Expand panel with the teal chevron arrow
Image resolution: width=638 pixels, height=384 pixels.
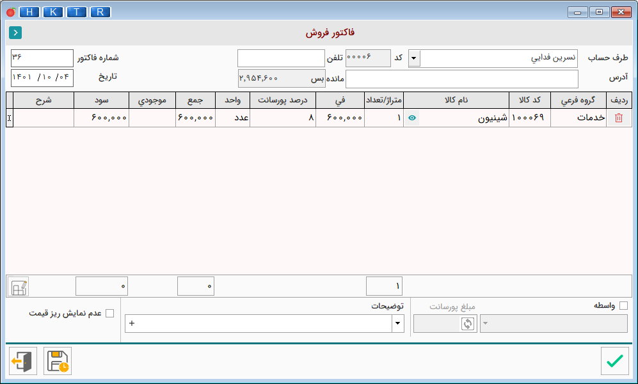[x=15, y=33]
